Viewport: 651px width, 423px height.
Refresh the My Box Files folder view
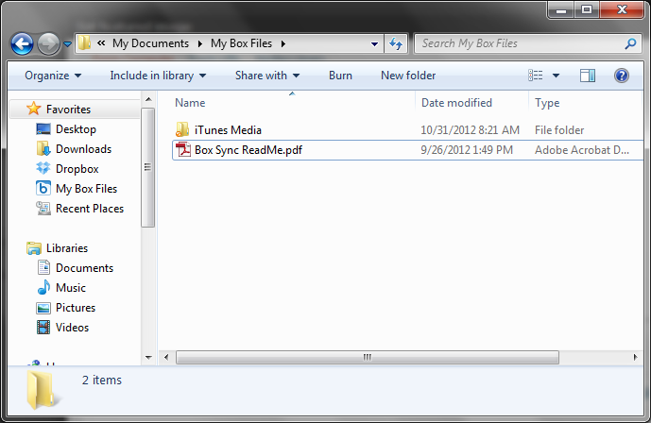(396, 43)
